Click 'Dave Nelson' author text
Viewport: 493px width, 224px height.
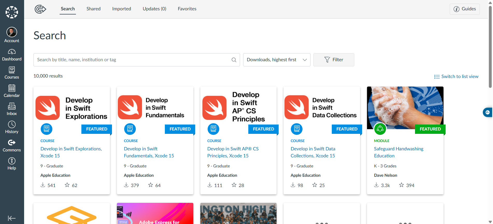[385, 175]
